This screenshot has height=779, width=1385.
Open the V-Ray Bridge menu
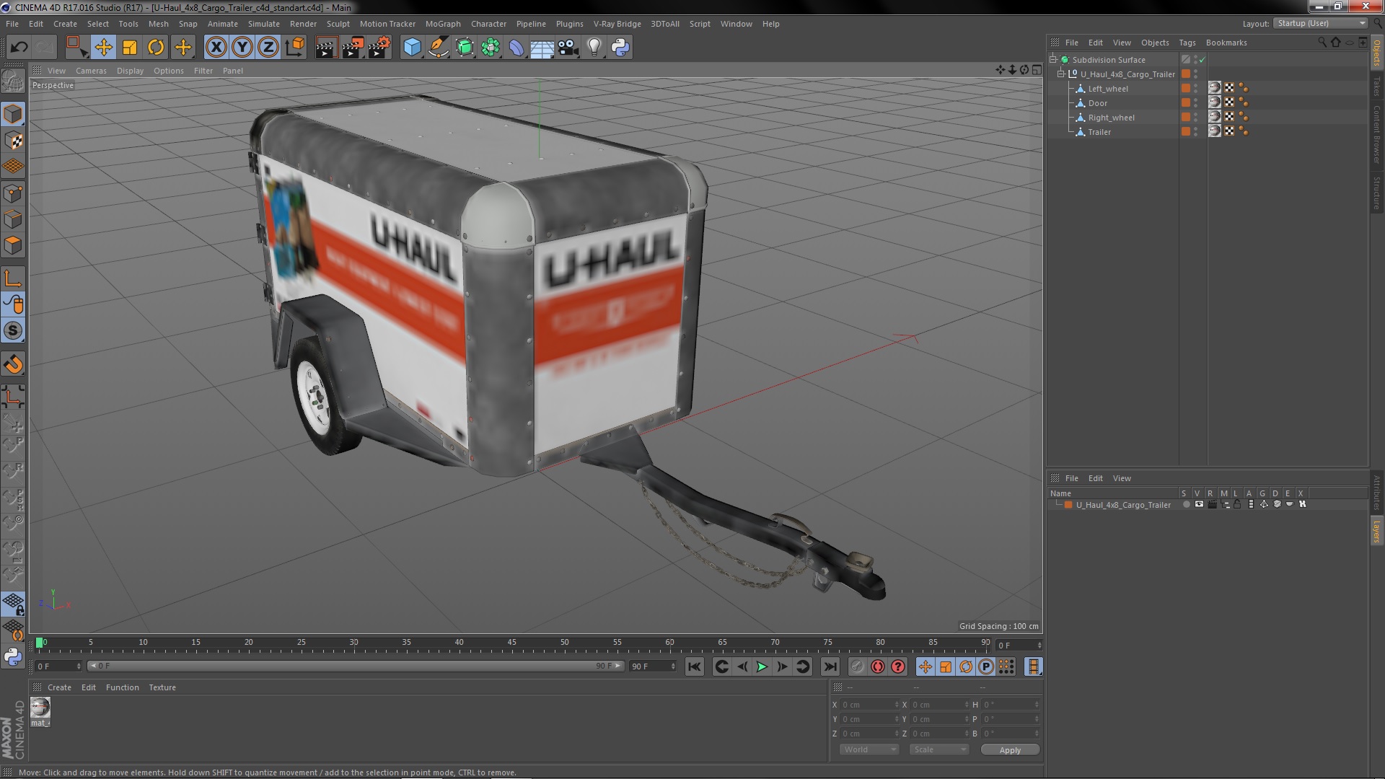point(617,24)
